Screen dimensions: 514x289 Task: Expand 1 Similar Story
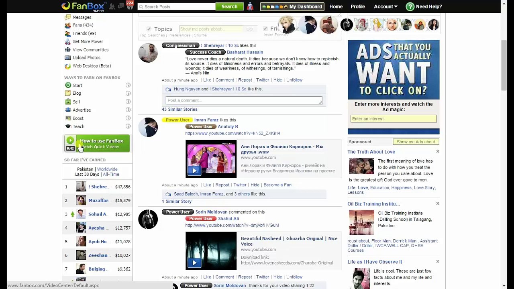pos(177,201)
